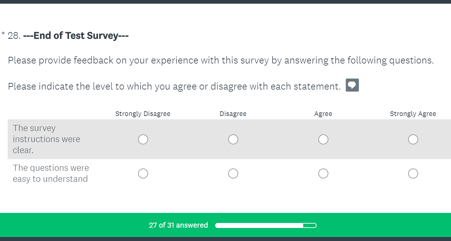Click the "Please provide feedback" instruction text
Image resolution: width=451 pixels, height=241 pixels.
click(x=220, y=61)
